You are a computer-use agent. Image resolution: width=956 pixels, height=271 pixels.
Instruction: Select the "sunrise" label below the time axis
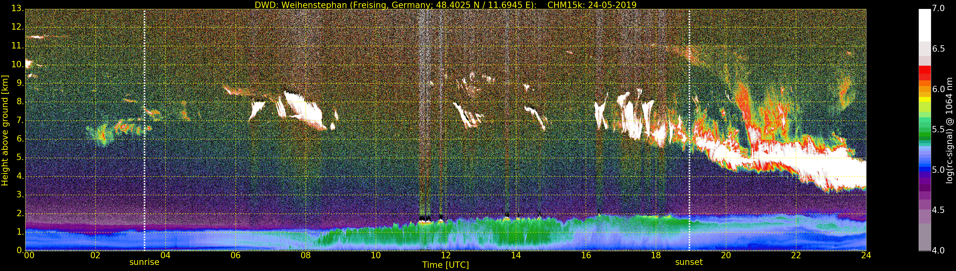click(144, 262)
